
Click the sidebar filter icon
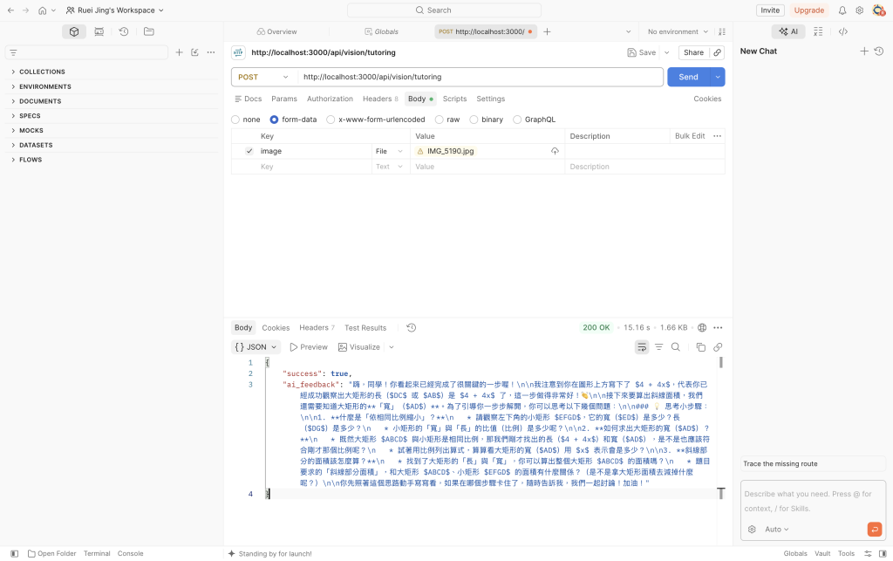pos(13,52)
